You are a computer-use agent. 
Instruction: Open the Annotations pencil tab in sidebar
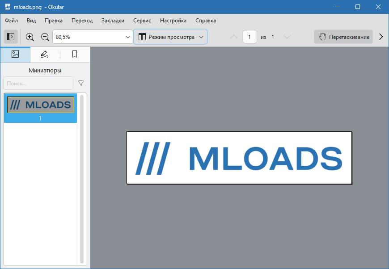coord(44,54)
